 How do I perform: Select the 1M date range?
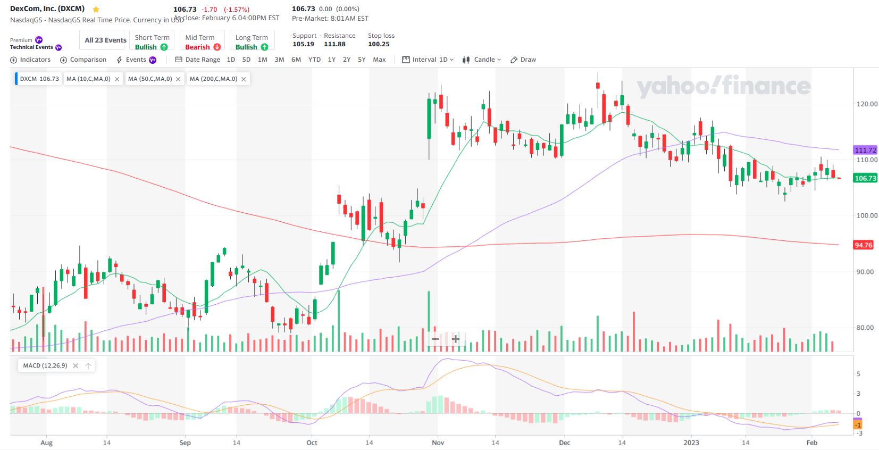pos(263,60)
